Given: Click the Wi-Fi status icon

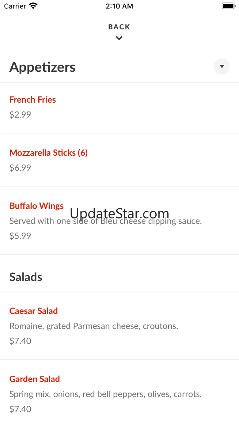Looking at the screenshot, I should [33, 6].
